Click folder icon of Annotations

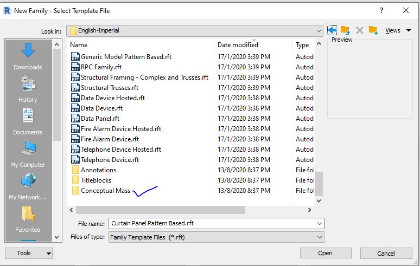[75, 170]
